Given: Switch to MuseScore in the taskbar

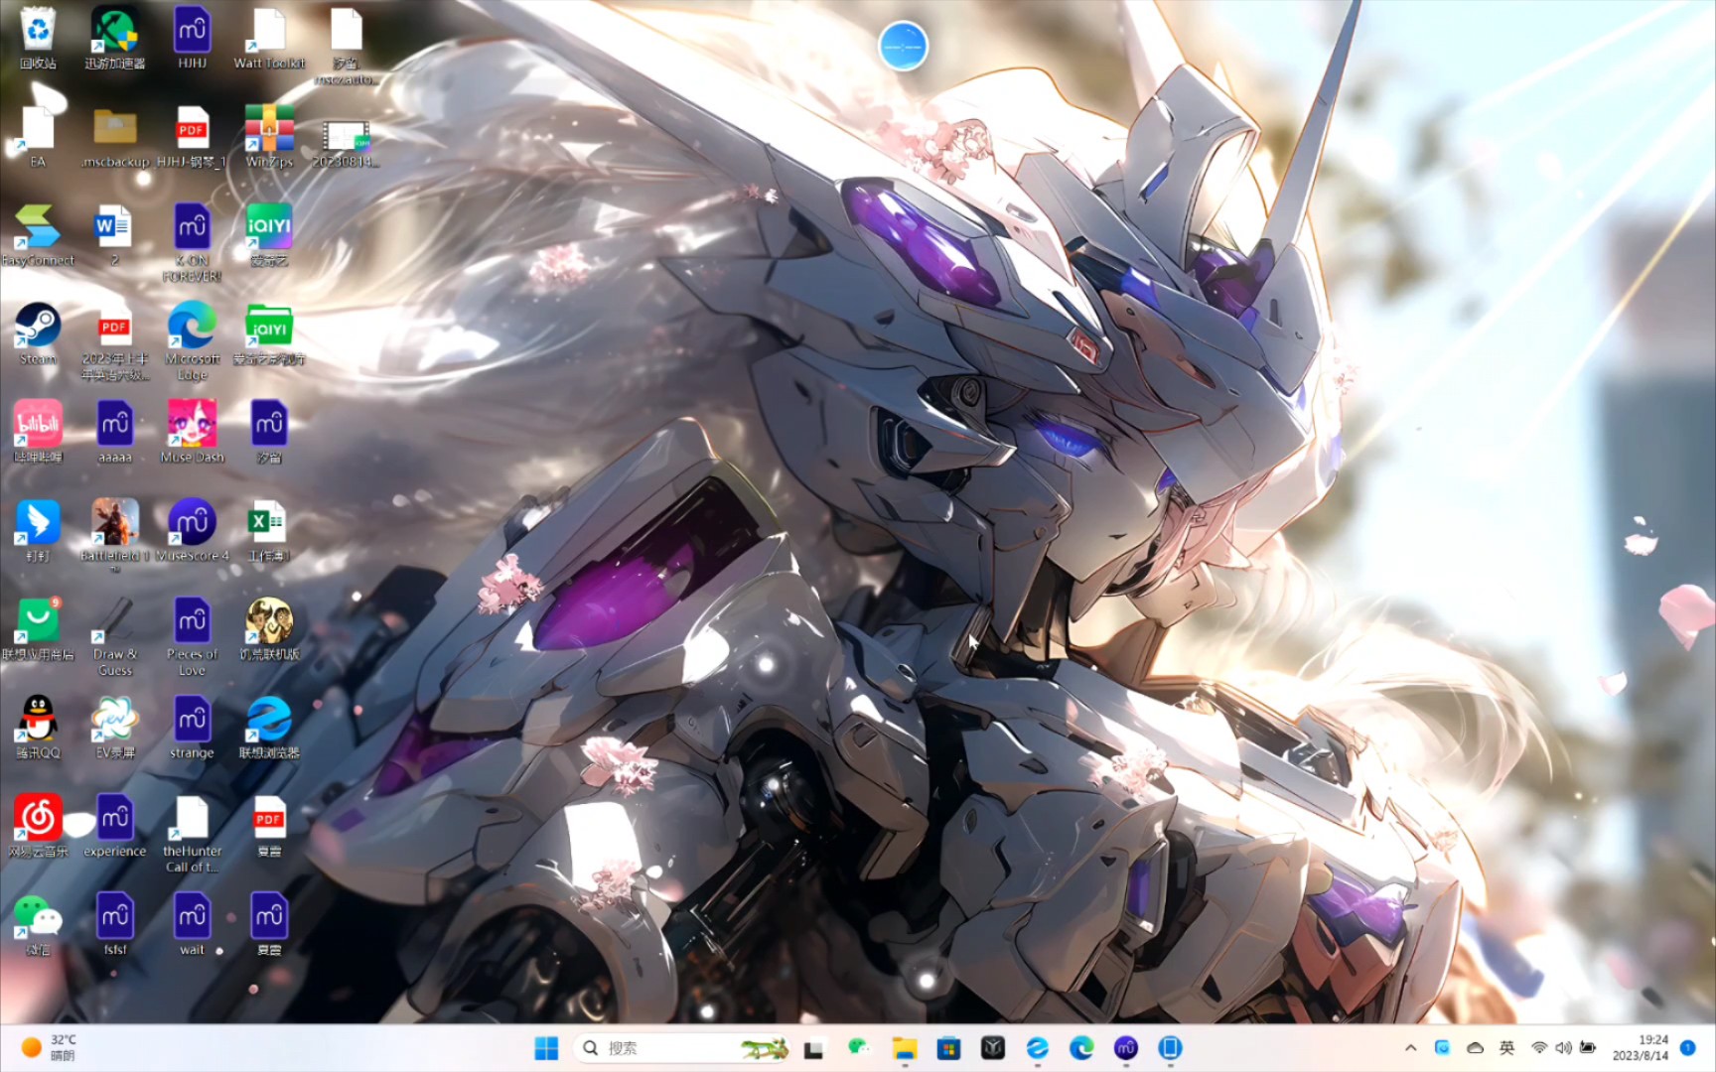Looking at the screenshot, I should click(x=1126, y=1048).
